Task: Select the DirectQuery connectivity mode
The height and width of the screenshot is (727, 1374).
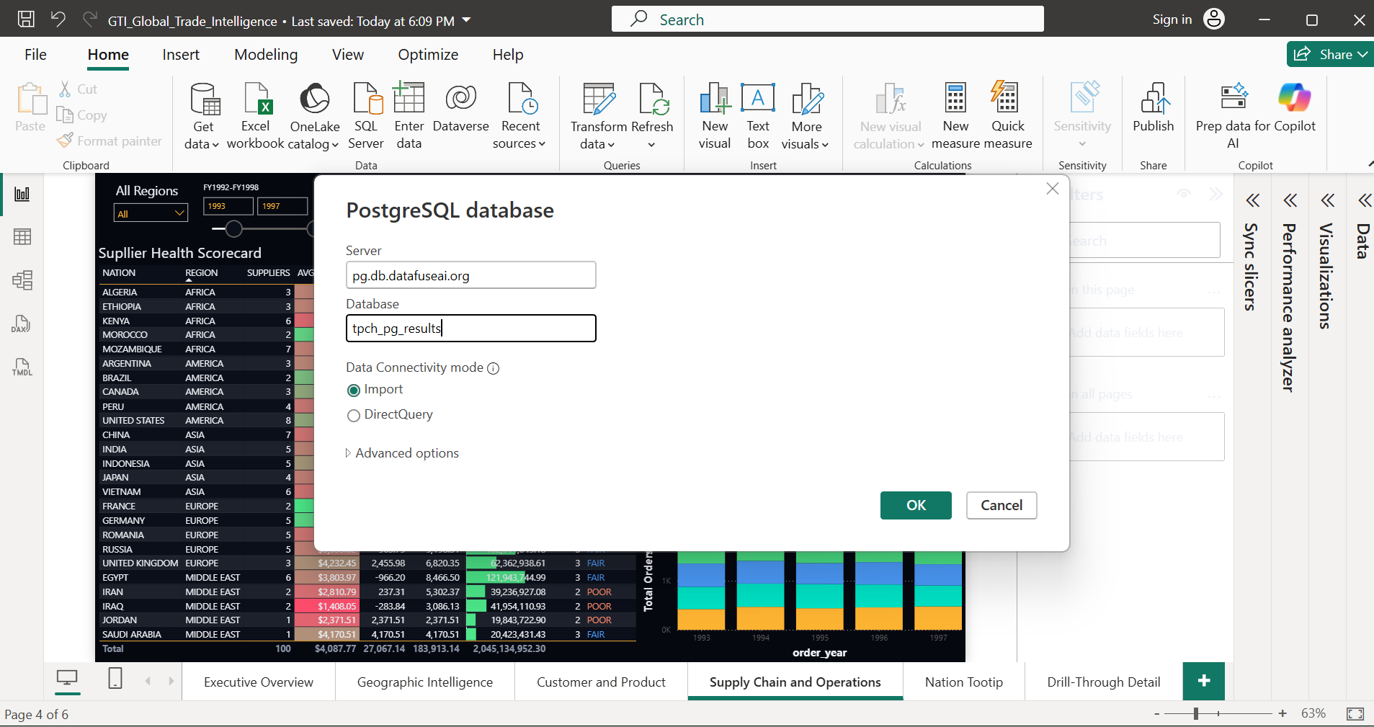Action: click(x=354, y=416)
